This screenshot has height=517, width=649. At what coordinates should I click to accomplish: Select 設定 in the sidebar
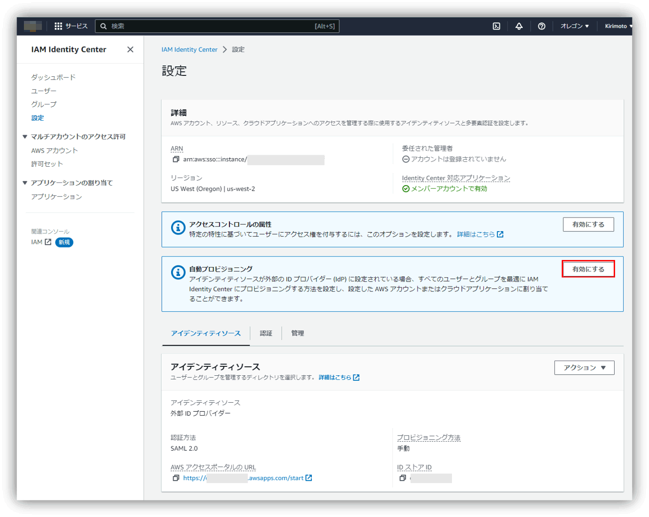tap(37, 118)
